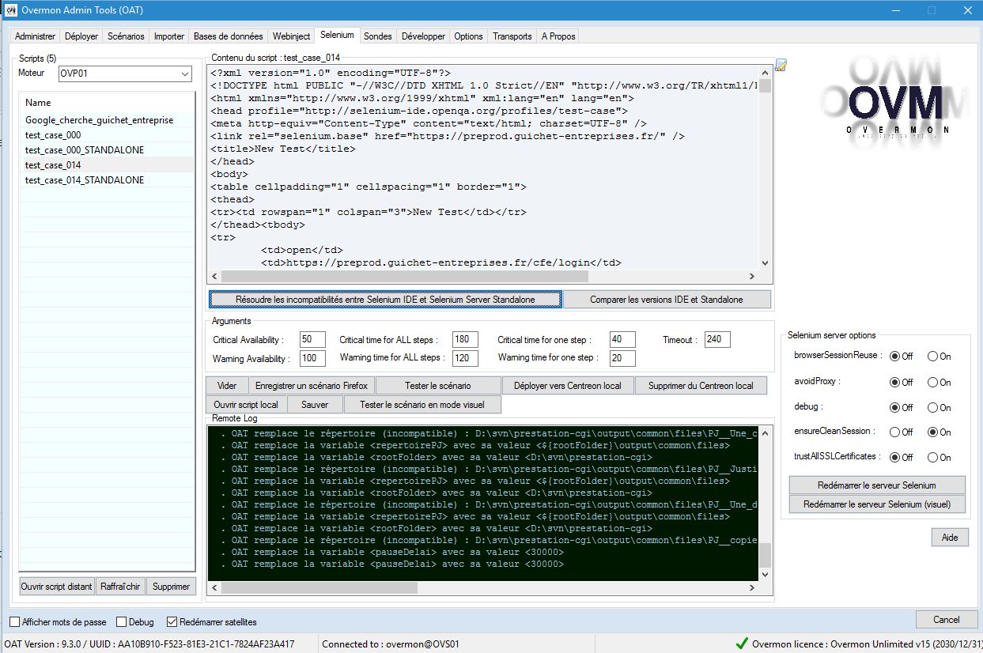Select the test_case_000 script row
The height and width of the screenshot is (653, 983).
pos(108,135)
